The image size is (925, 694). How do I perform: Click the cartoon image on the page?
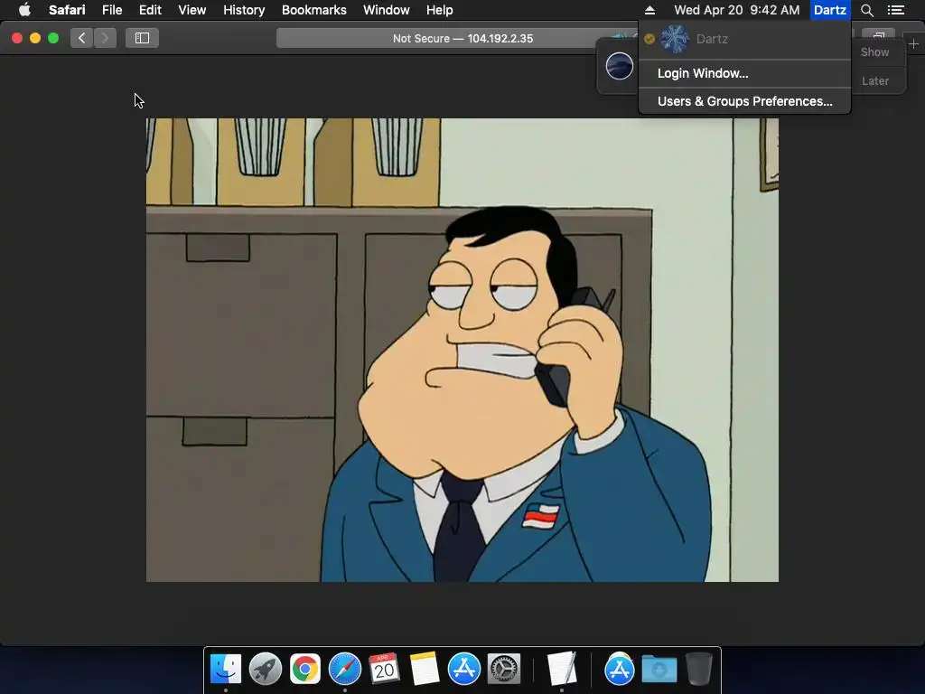[x=462, y=350]
